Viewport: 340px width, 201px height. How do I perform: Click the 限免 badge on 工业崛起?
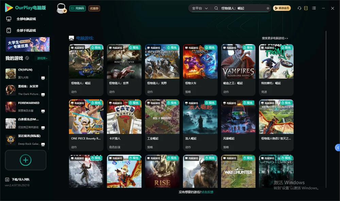[172, 103]
